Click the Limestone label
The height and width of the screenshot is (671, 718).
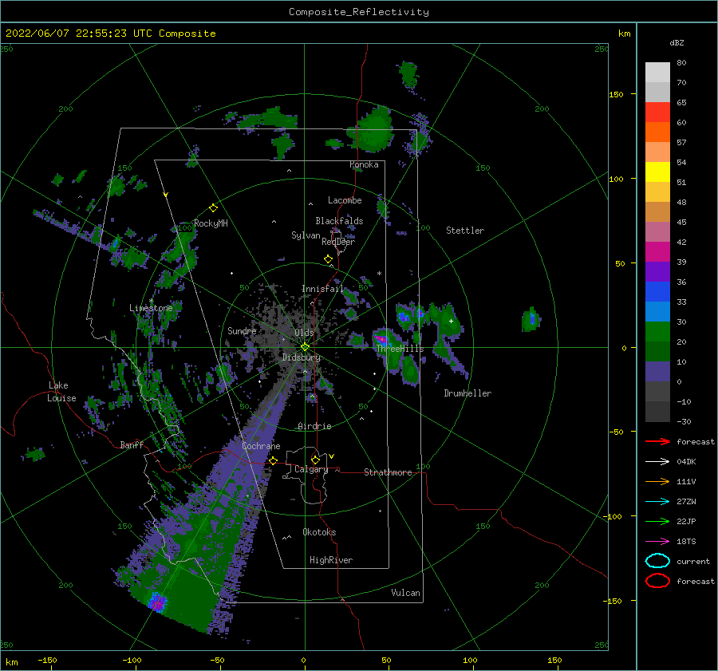pos(151,308)
